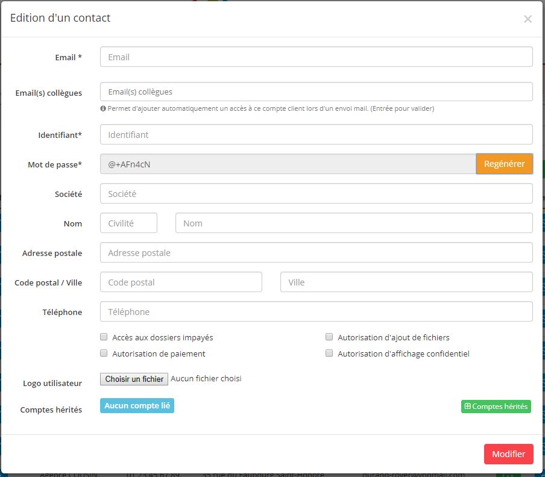545x477 pixels.
Task: Close the contact edit dialog
Action: click(x=528, y=19)
